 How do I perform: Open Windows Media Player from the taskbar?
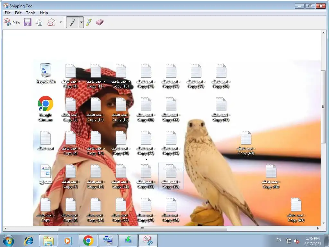click(x=68, y=241)
